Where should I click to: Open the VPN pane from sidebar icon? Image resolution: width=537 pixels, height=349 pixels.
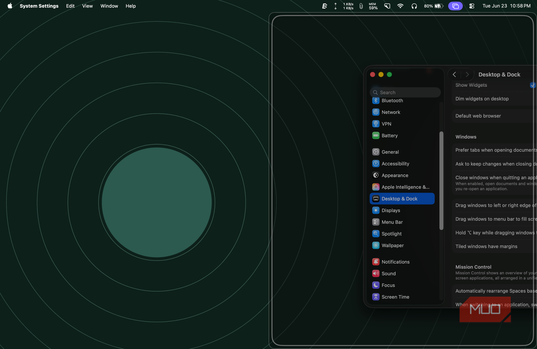click(x=376, y=124)
